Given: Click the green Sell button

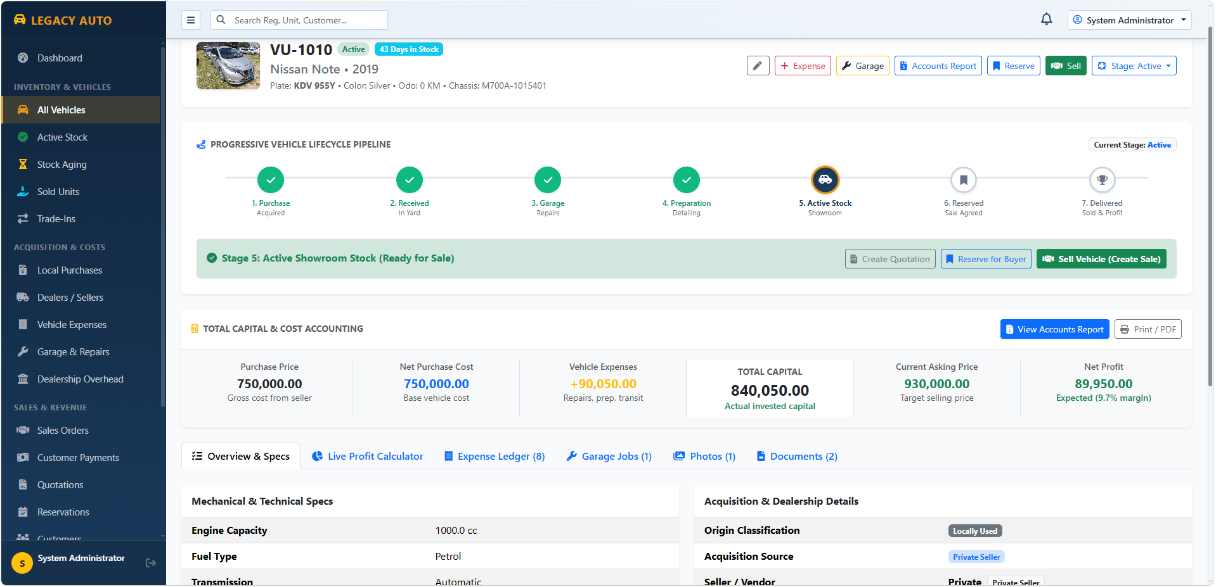Looking at the screenshot, I should pos(1066,66).
